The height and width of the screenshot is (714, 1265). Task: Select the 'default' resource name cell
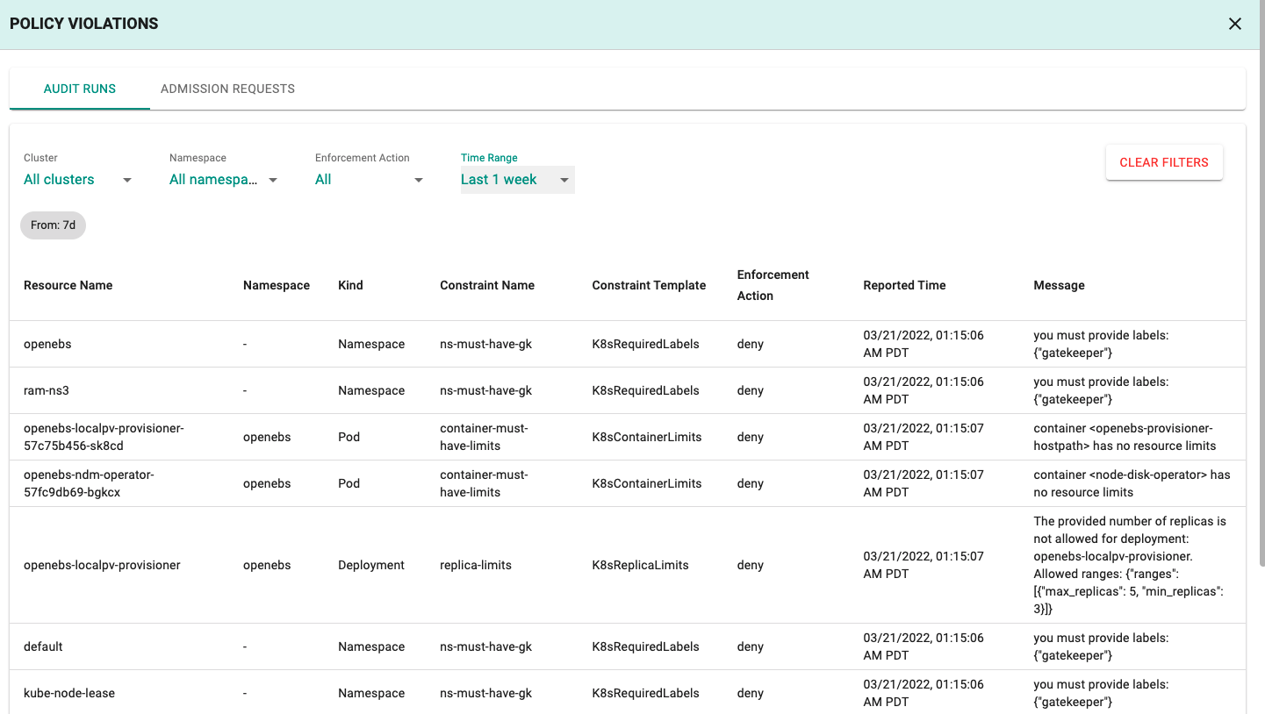pos(43,646)
